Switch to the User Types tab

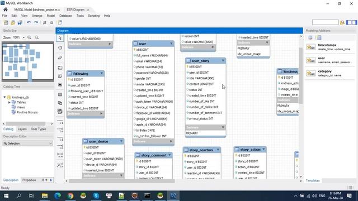tap(39, 129)
